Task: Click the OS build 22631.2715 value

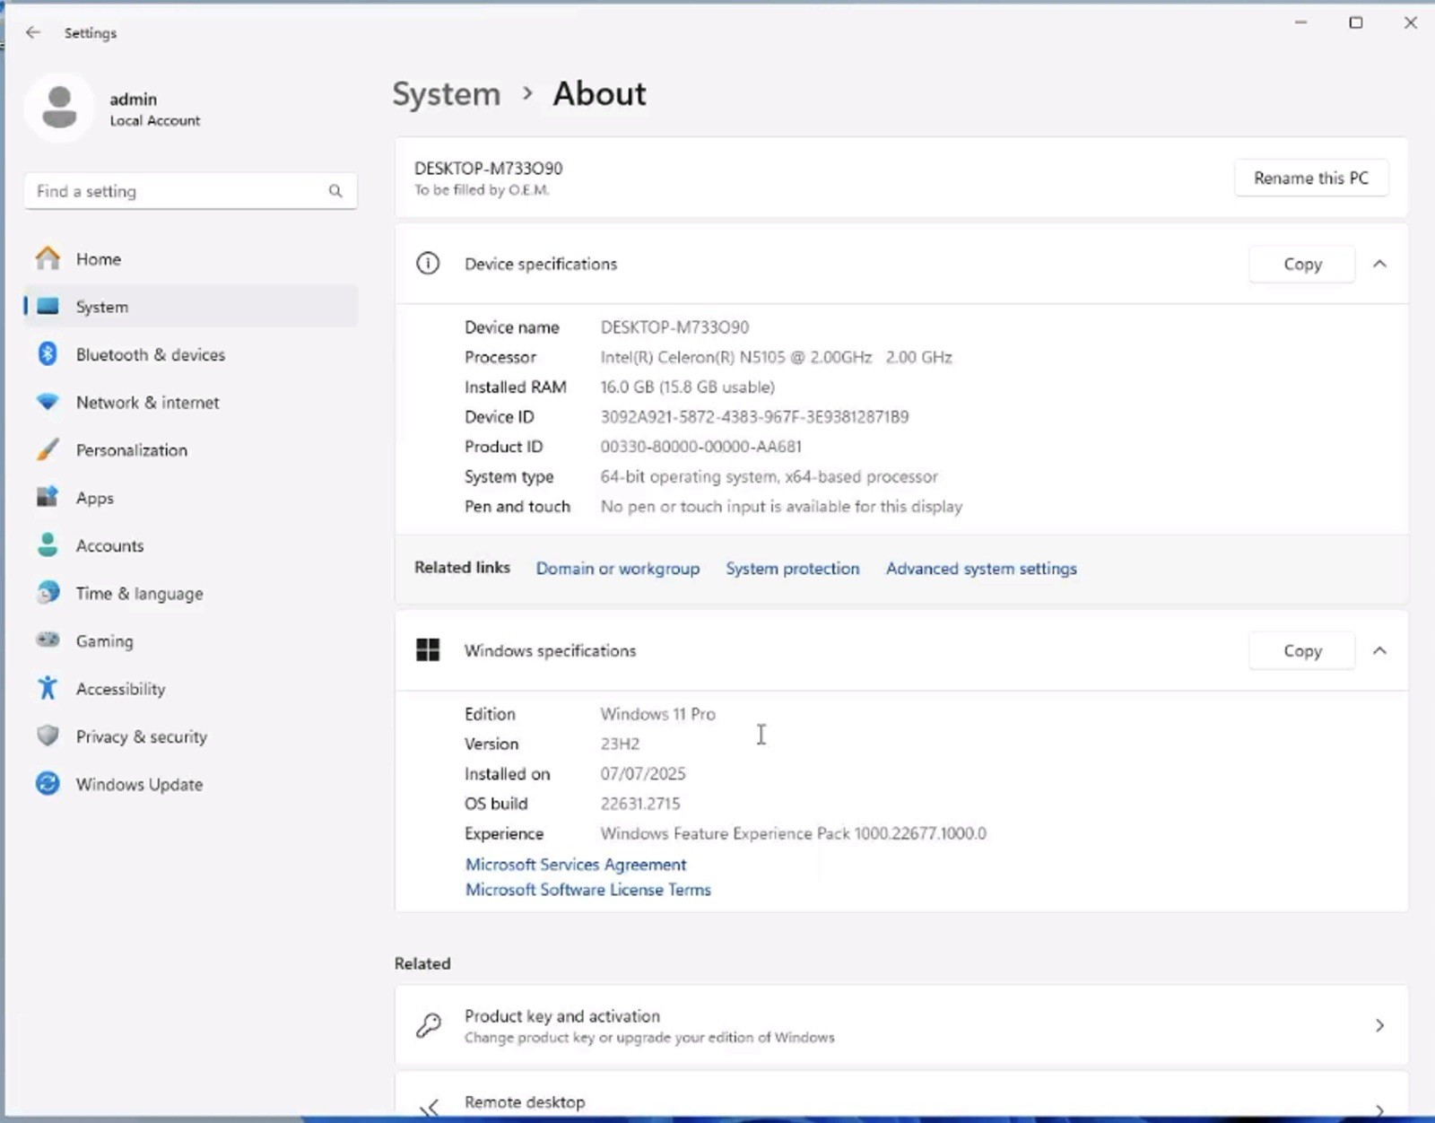Action: tap(639, 804)
